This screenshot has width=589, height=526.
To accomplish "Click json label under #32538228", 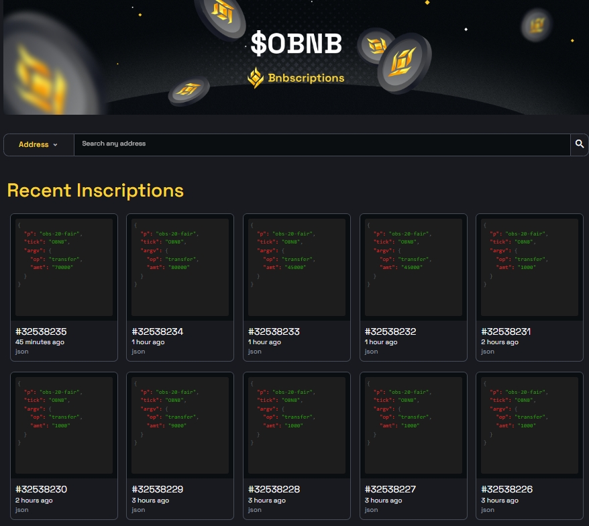I will point(255,510).
